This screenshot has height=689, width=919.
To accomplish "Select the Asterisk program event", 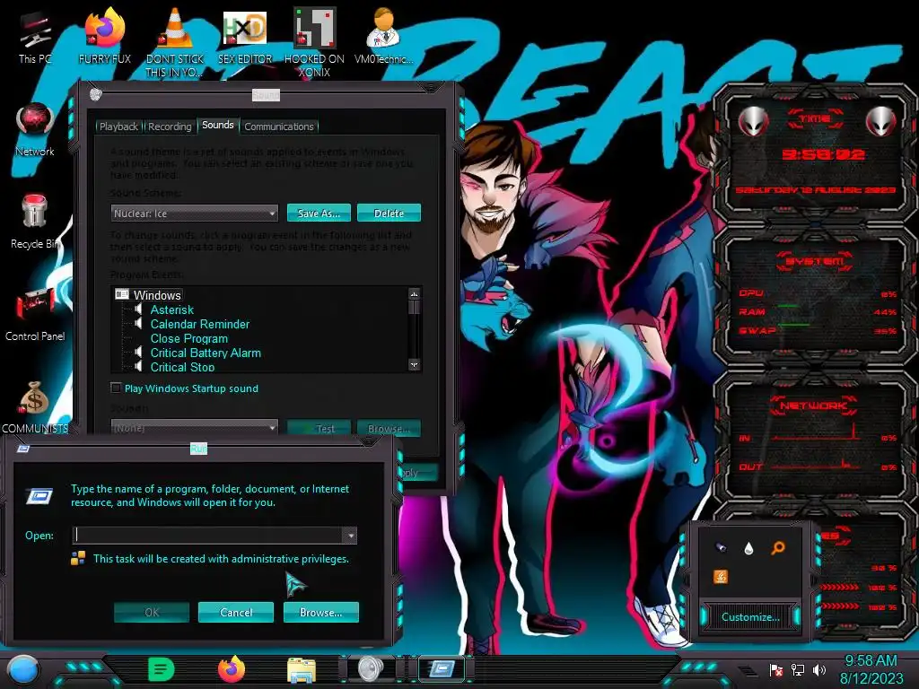I will (x=171, y=310).
